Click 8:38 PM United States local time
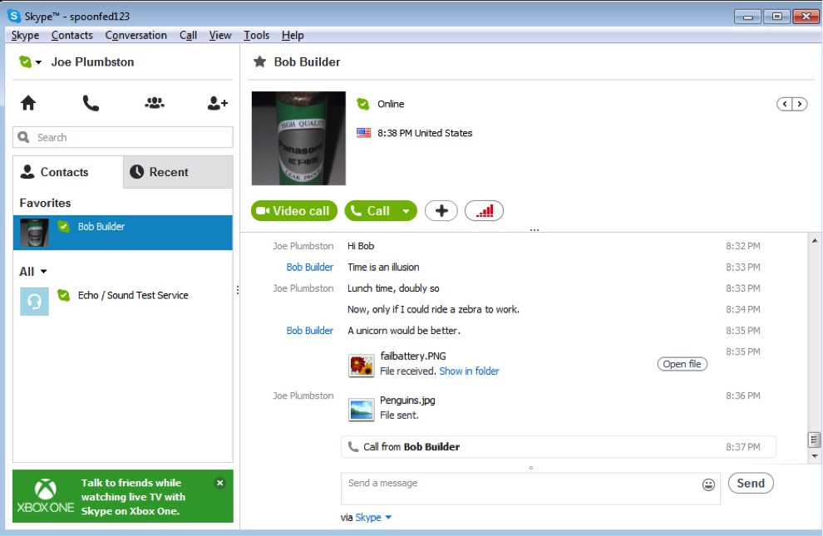 pyautogui.click(x=425, y=133)
